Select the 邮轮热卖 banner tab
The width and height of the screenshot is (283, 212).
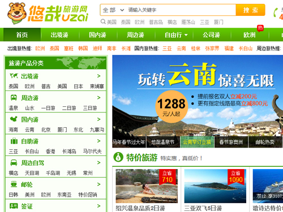click(x=265, y=142)
